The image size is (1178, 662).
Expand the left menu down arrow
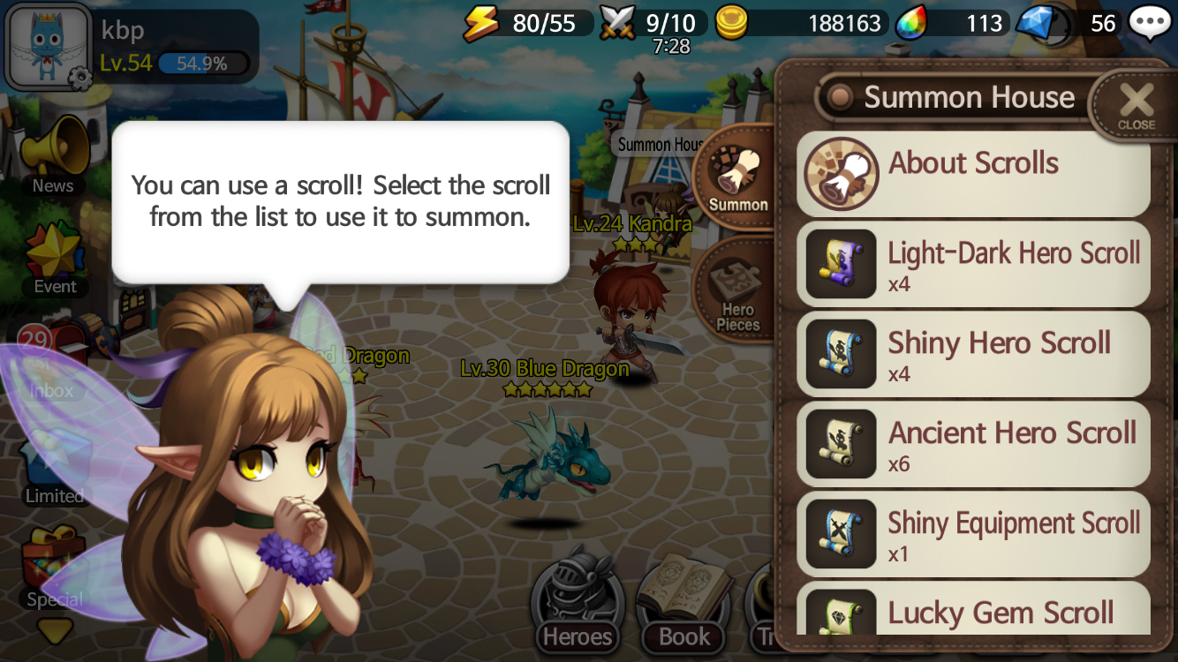[55, 631]
